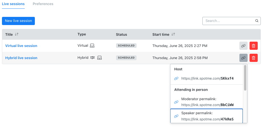
Task: Click the link popup scrollbar thumb
Action: (x=245, y=78)
